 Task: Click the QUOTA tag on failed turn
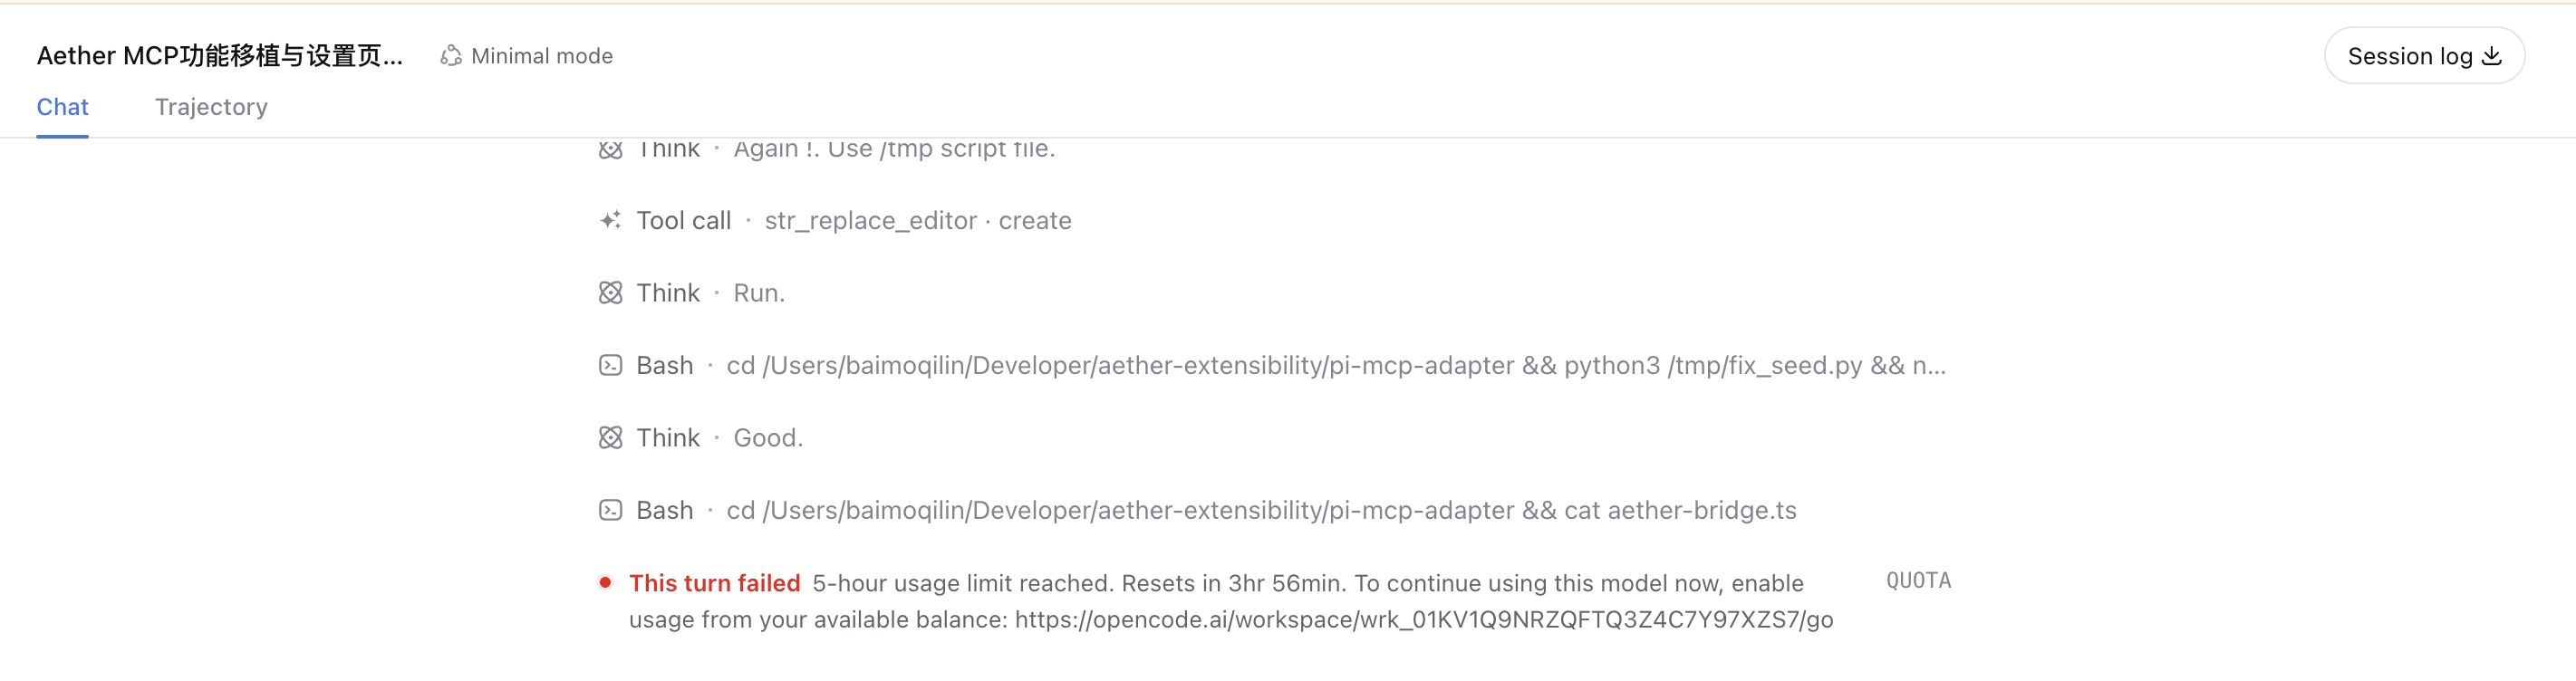point(1918,581)
